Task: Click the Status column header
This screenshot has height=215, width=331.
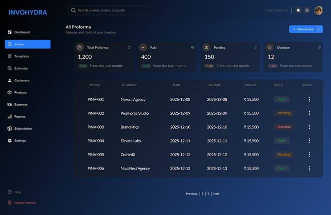Action: point(278,85)
